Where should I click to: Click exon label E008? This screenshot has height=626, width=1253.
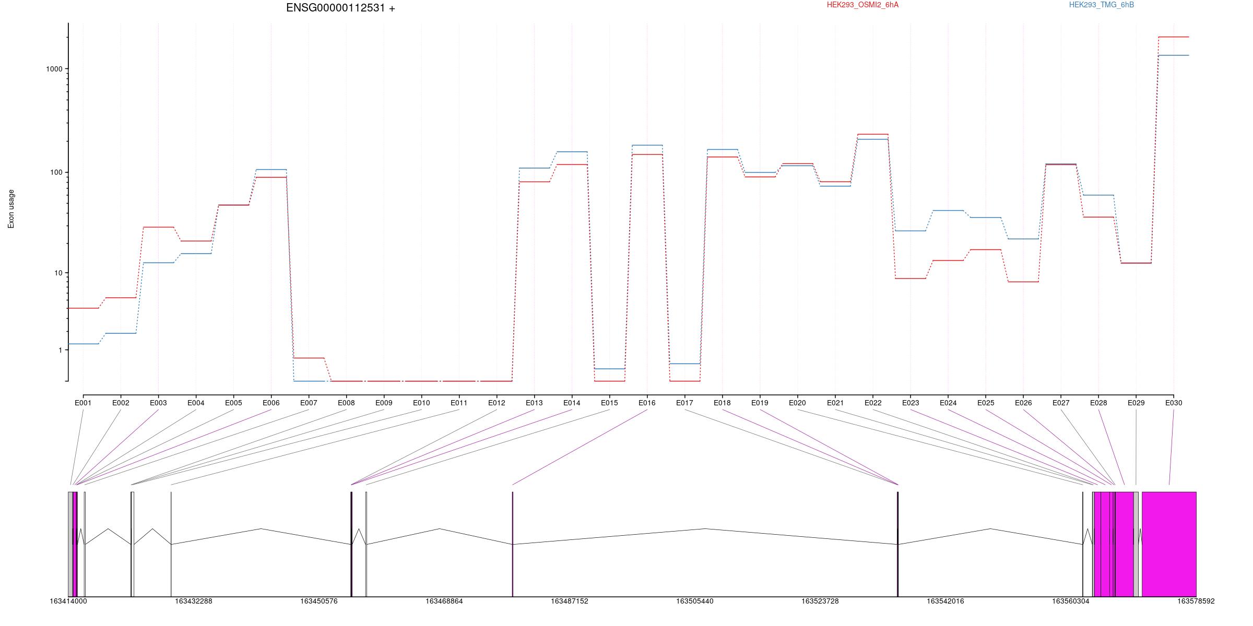pos(346,403)
